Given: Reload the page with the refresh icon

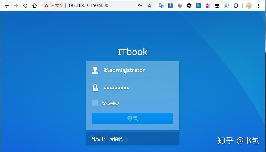Looking at the screenshot, I should (x=25, y=6).
